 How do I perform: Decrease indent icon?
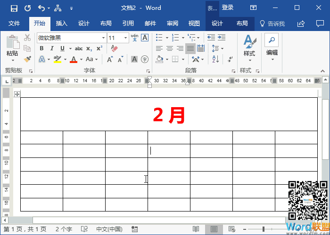point(211,38)
